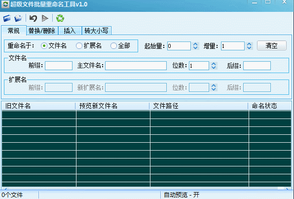Click the 清空 button

click(x=272, y=45)
